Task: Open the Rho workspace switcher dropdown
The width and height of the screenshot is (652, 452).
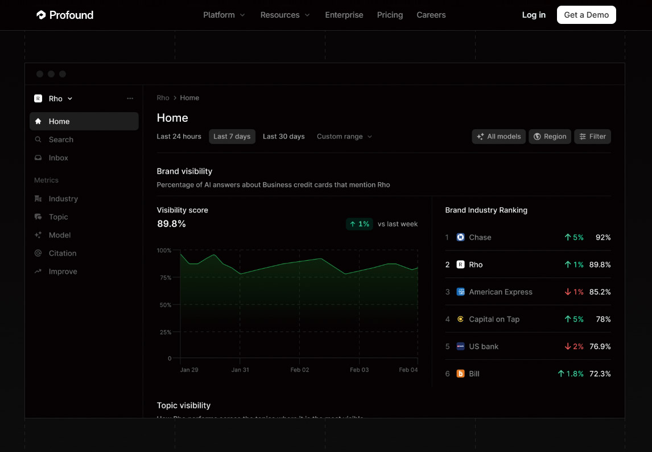Action: (70, 98)
